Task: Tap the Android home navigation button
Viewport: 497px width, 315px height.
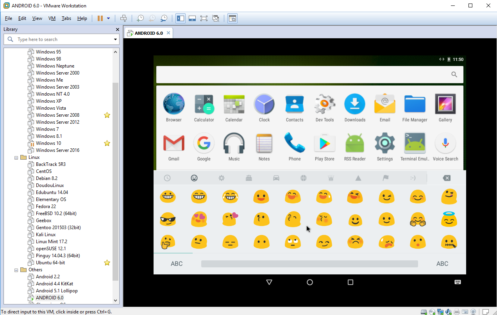Action: click(310, 282)
